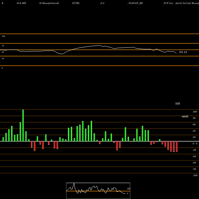
Task: Click the RSI value 39.13
Action: tap(183, 52)
